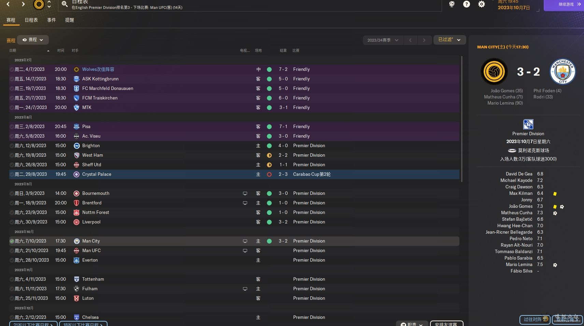Image resolution: width=584 pixels, height=326 pixels.
Task: Click the yellow card icon beside Max Kilman
Action: point(555,193)
